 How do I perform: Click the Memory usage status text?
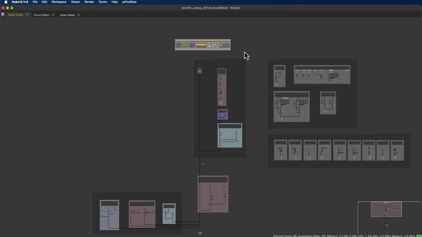pyautogui.click(x=342, y=236)
